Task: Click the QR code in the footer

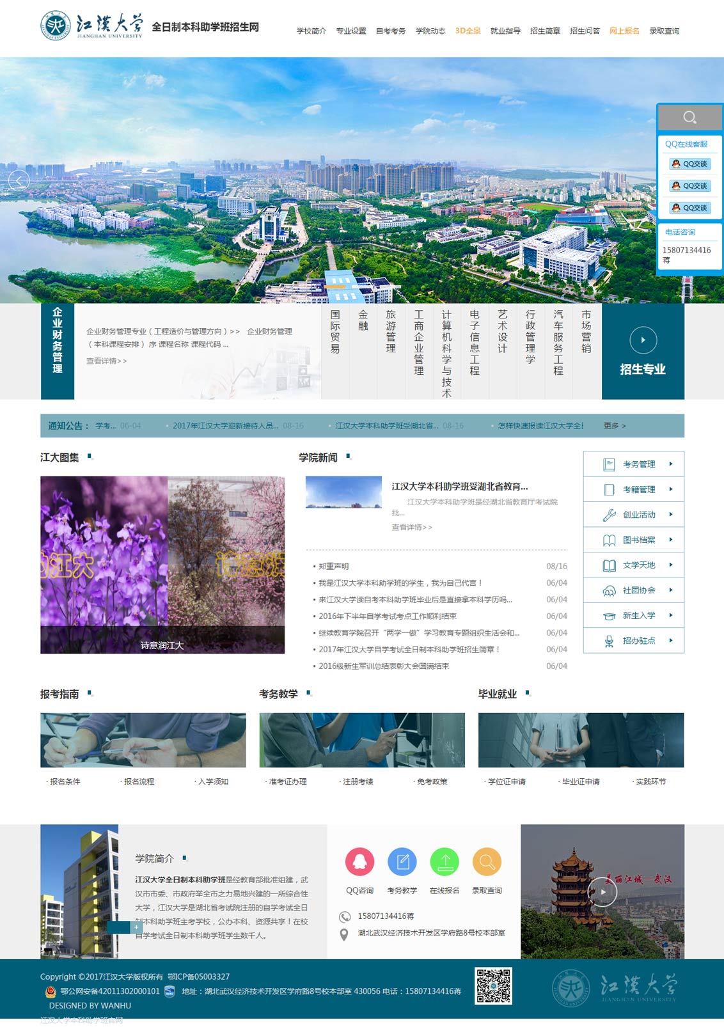Action: pyautogui.click(x=493, y=985)
